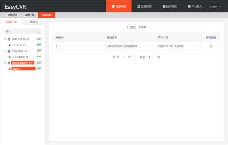228x145 pixels.
Task: Click the 通道名称 column header
Action: [112, 37]
